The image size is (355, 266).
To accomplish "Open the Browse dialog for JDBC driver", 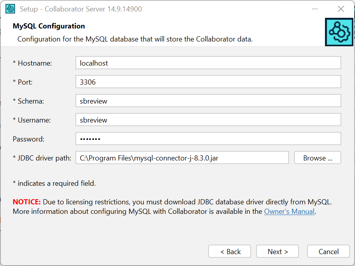I will [x=317, y=157].
